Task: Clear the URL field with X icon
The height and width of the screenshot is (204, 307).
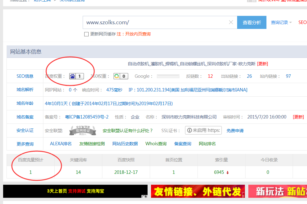Action: [x=231, y=22]
